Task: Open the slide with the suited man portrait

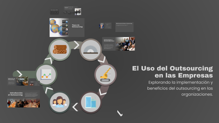Action: [105, 26]
